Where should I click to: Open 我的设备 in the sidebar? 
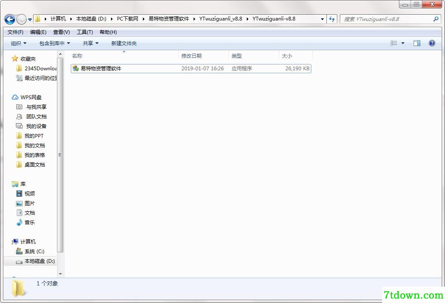click(x=36, y=126)
